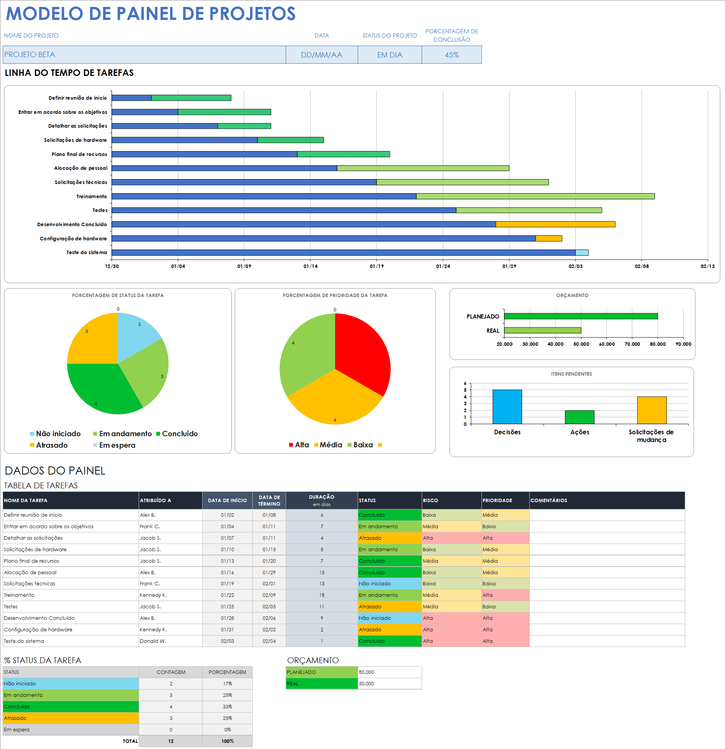This screenshot has height=749, width=725.
Task: Click the Alocação de pessoal task name cell
Action: click(x=70, y=573)
